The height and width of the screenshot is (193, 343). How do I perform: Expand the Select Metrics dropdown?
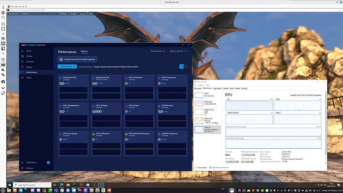67,66
